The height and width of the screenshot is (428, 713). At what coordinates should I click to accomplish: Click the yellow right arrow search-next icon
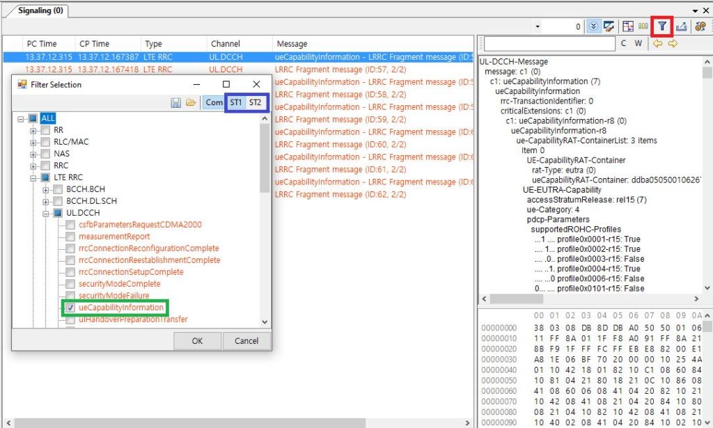click(672, 44)
